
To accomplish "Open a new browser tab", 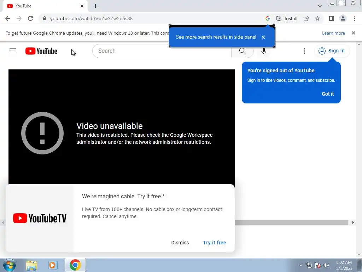I will (x=95, y=6).
